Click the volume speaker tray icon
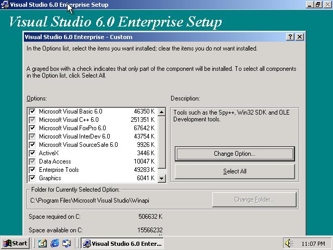The height and width of the screenshot is (250, 333). [x=289, y=243]
